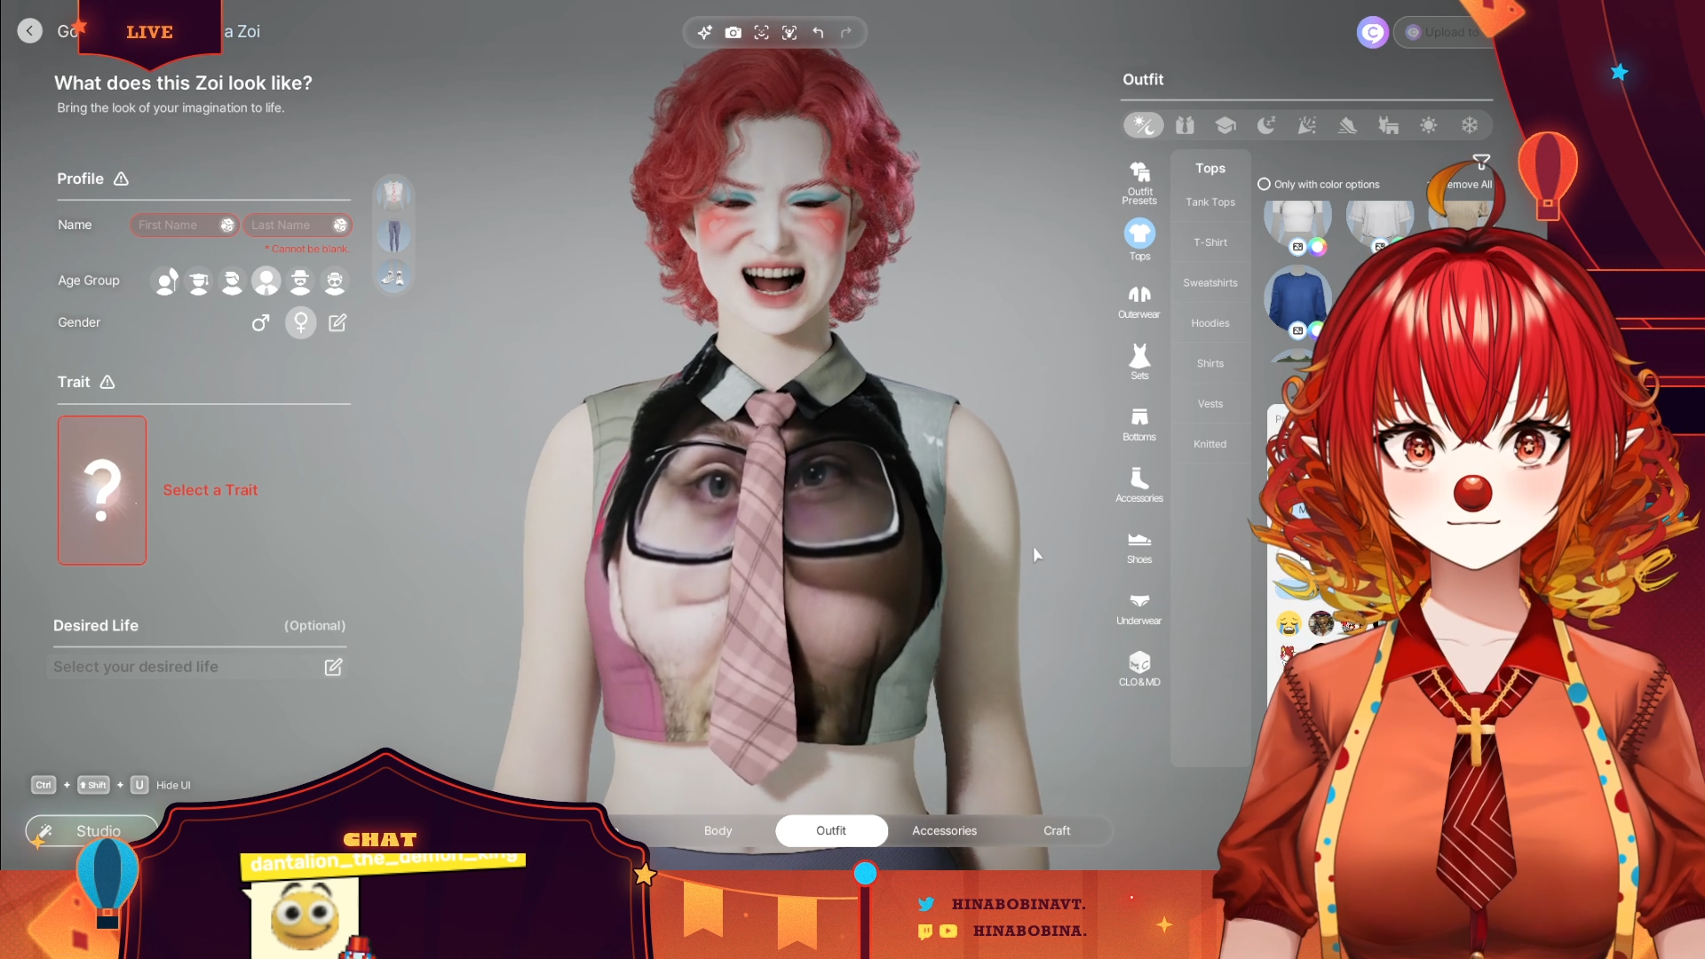Select the young adult age group

[x=232, y=281]
